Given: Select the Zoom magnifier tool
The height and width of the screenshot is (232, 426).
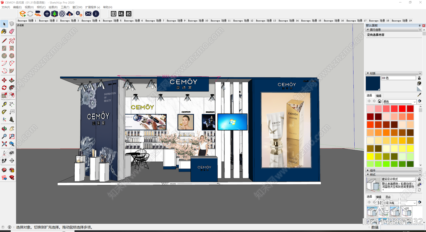Looking at the screenshot, I should click(x=4, y=136).
